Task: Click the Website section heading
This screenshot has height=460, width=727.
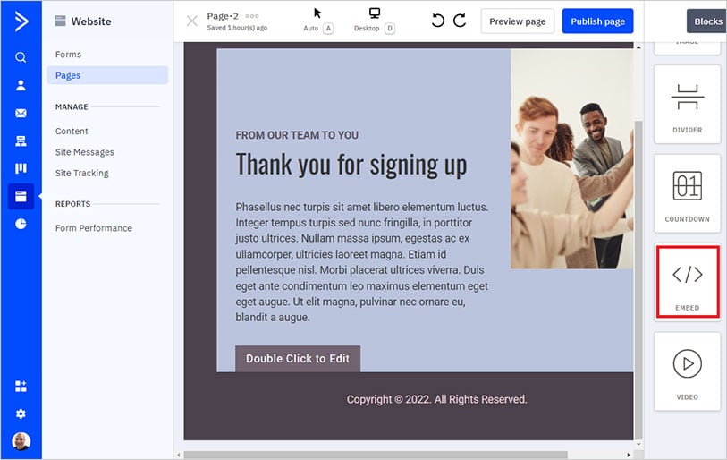Action: tap(91, 21)
